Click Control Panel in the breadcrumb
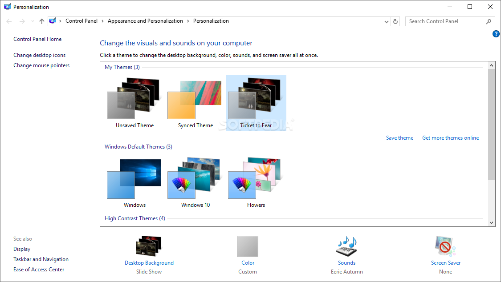 (x=81, y=21)
